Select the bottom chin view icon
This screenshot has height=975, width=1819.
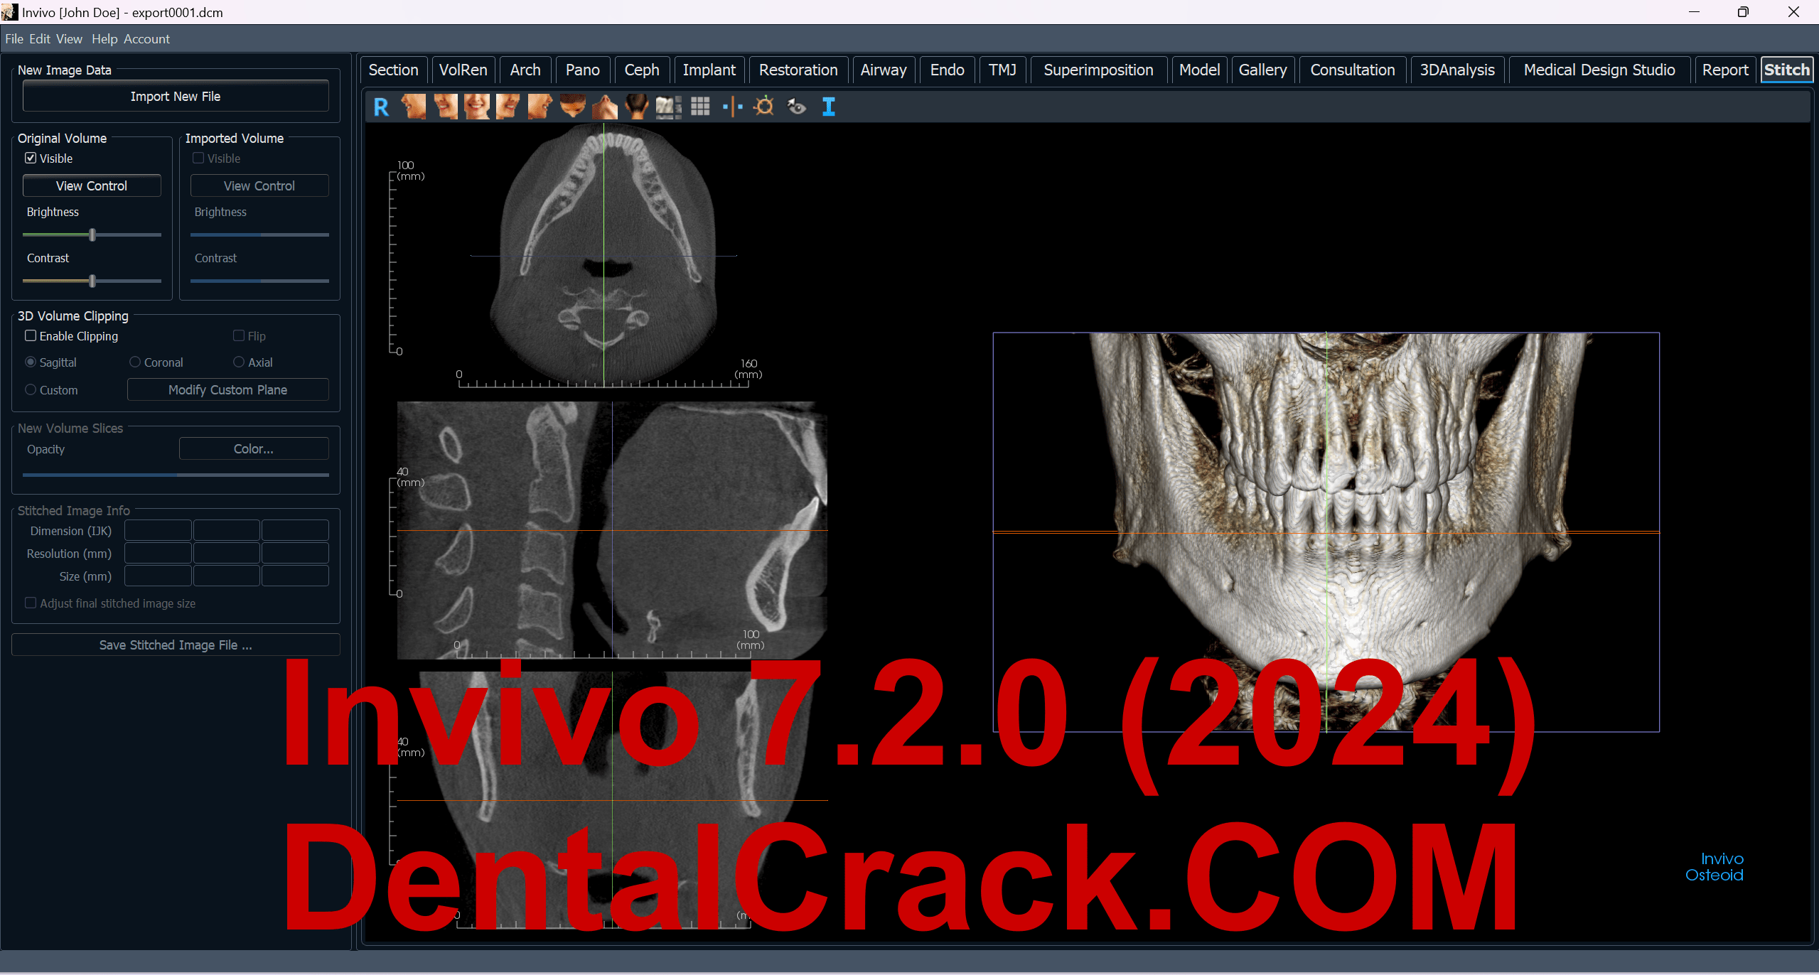pos(605,107)
